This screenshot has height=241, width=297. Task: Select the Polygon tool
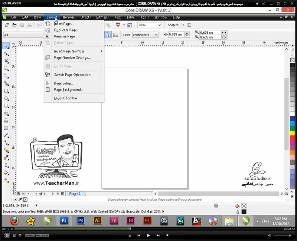[6, 106]
